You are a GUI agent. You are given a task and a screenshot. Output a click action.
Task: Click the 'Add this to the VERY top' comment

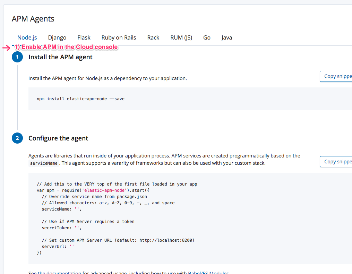pos(117,184)
